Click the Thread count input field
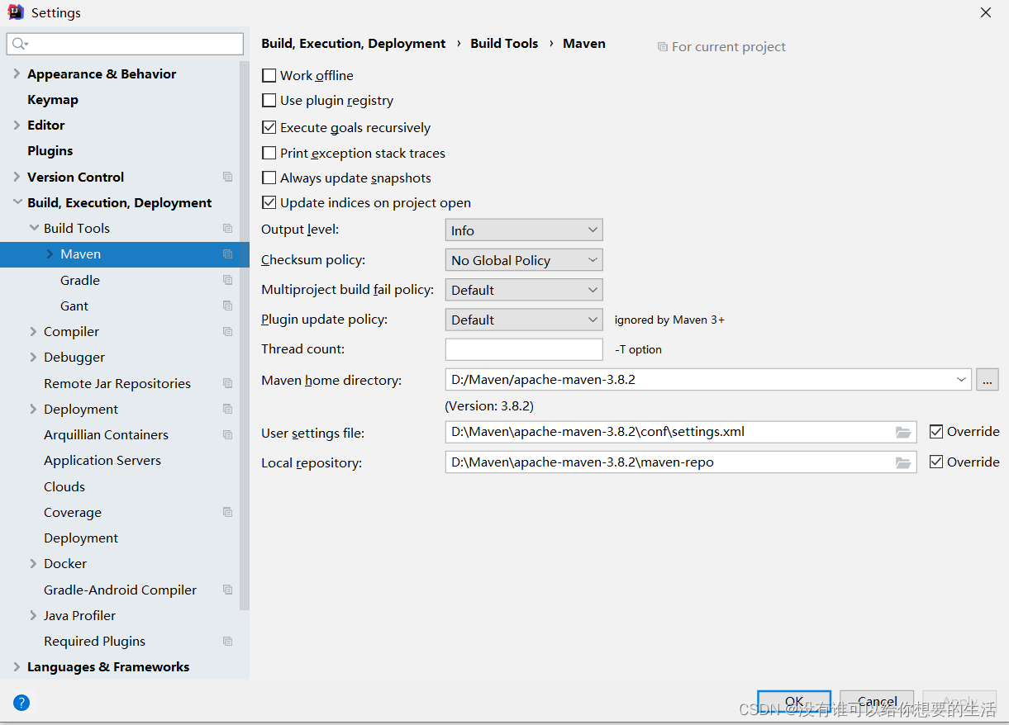 [x=524, y=349]
